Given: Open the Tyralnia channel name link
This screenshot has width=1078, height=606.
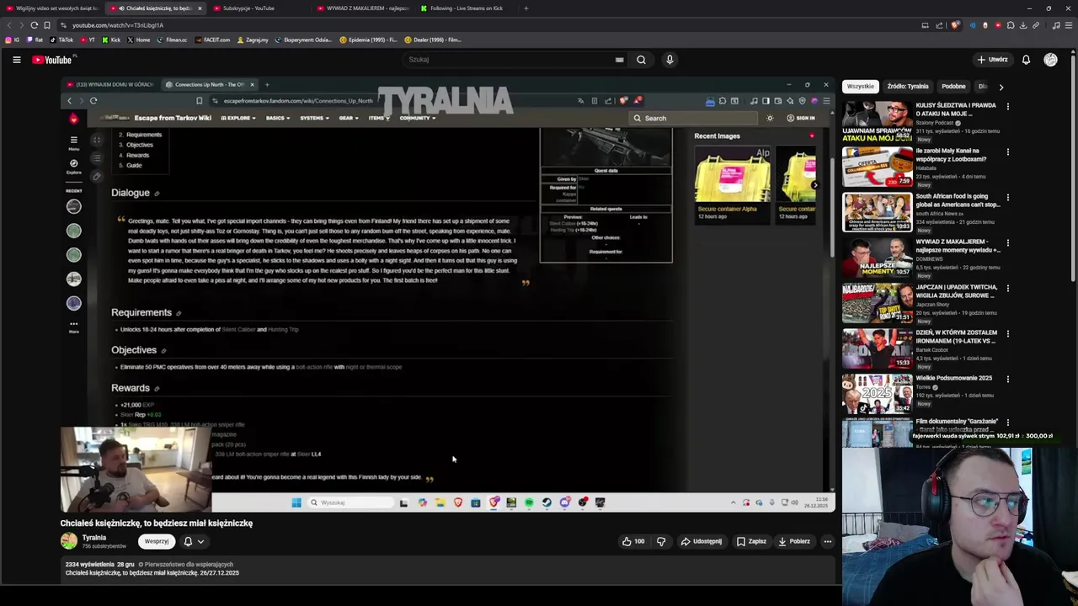Looking at the screenshot, I should [x=94, y=537].
